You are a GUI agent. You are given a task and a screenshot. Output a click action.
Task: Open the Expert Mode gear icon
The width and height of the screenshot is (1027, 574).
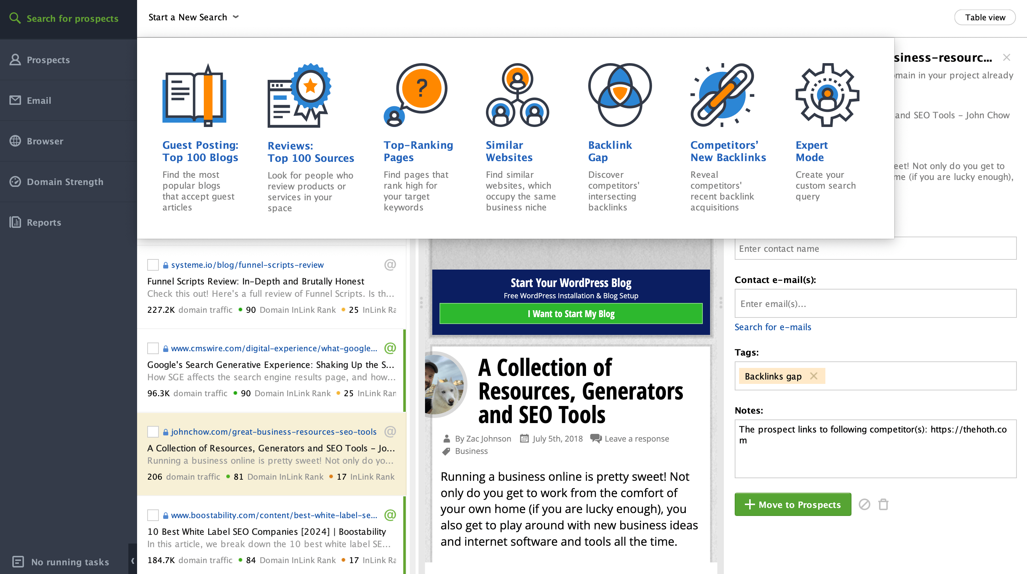coord(827,95)
